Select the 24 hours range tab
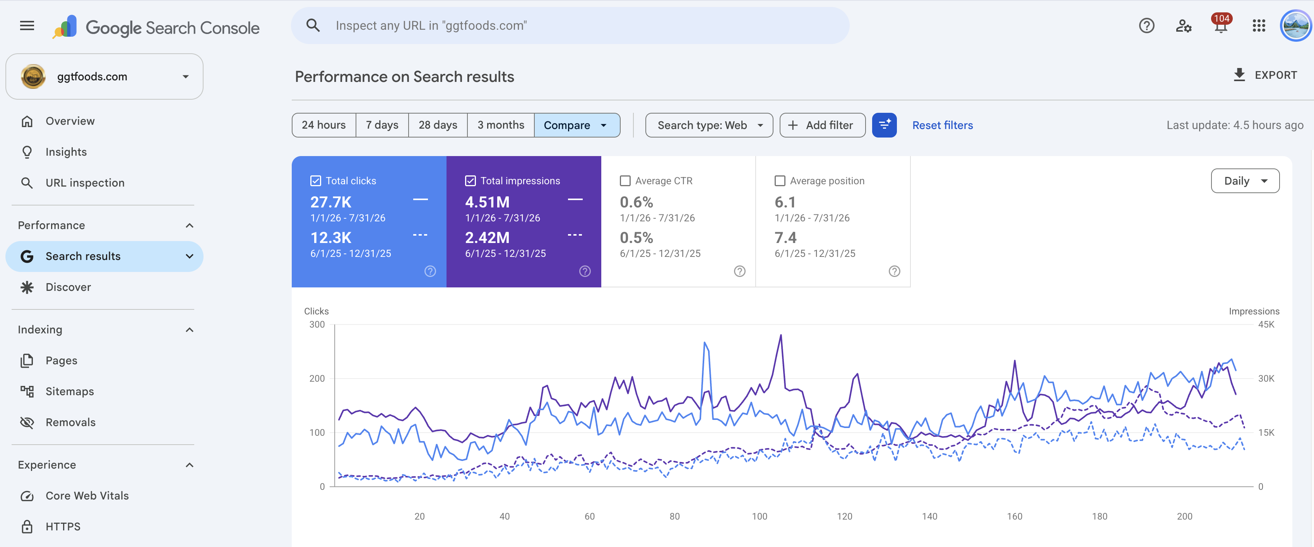The image size is (1314, 547). point(323,125)
